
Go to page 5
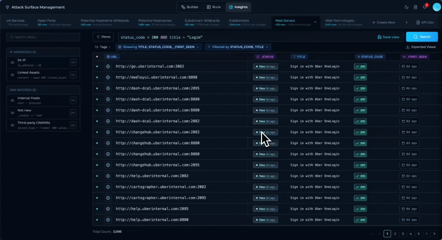(419, 234)
